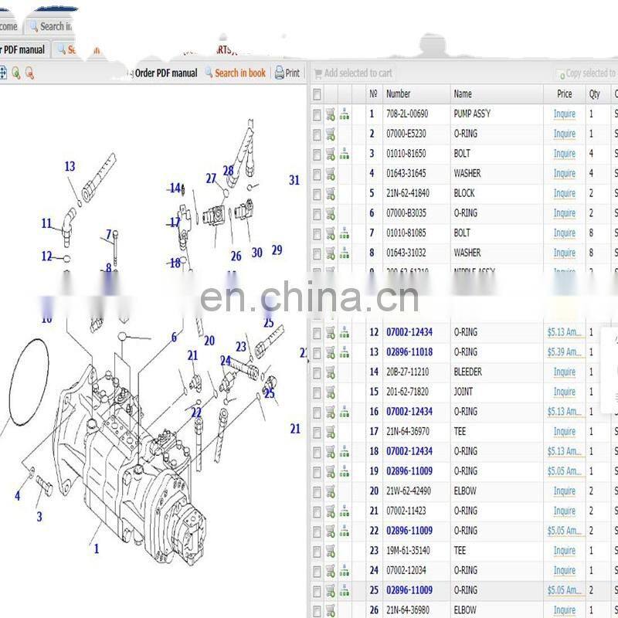Click the zoom-in magnifier tool
This screenshot has height=618, width=618.
[x=18, y=73]
